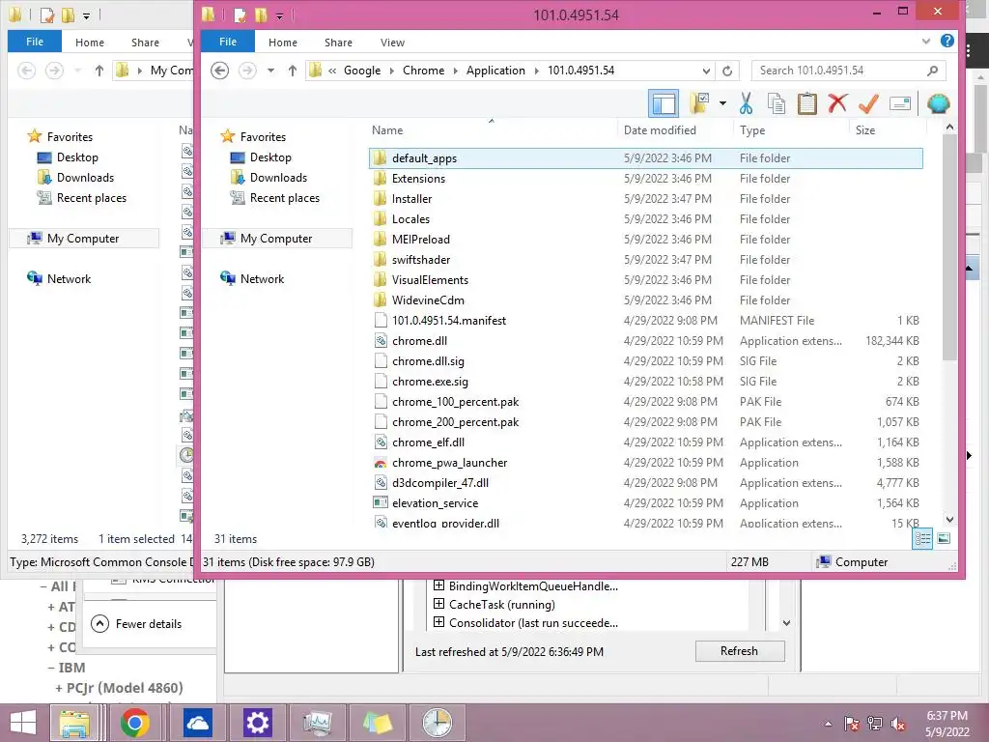The width and height of the screenshot is (989, 742).
Task: Switch to large icons view icon
Action: pyautogui.click(x=944, y=538)
